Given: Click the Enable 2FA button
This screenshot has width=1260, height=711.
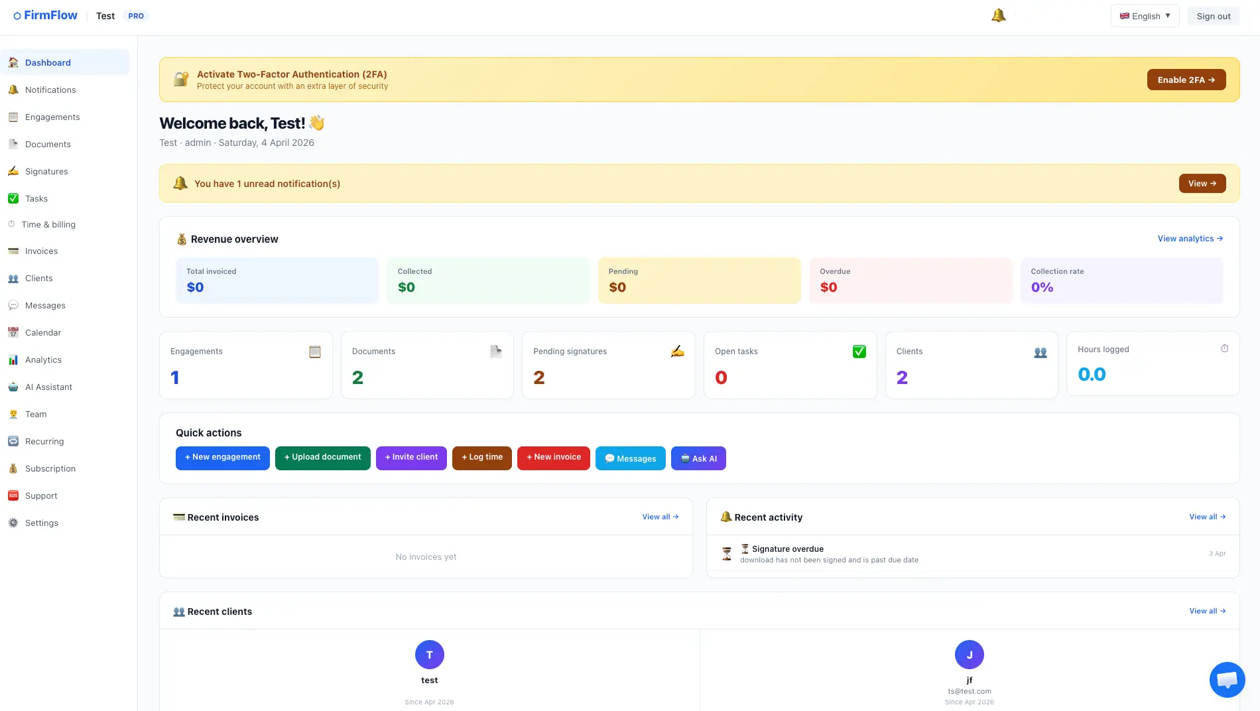Looking at the screenshot, I should [1186, 80].
